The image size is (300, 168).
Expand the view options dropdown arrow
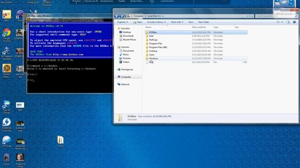click(x=282, y=22)
